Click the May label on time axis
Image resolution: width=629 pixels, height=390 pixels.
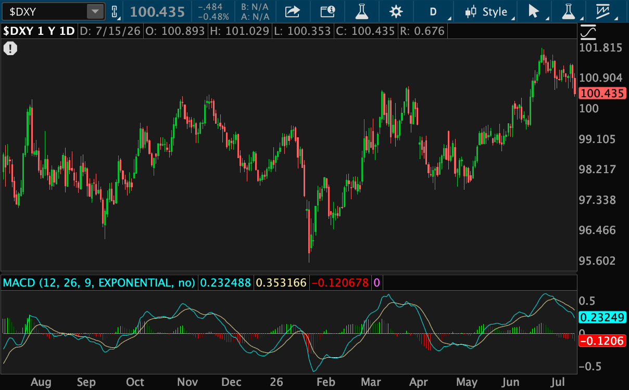[467, 382]
